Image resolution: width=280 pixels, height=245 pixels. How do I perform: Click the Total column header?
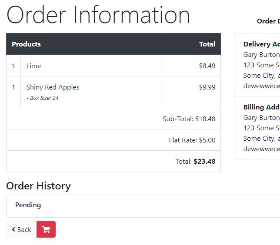[x=207, y=44]
